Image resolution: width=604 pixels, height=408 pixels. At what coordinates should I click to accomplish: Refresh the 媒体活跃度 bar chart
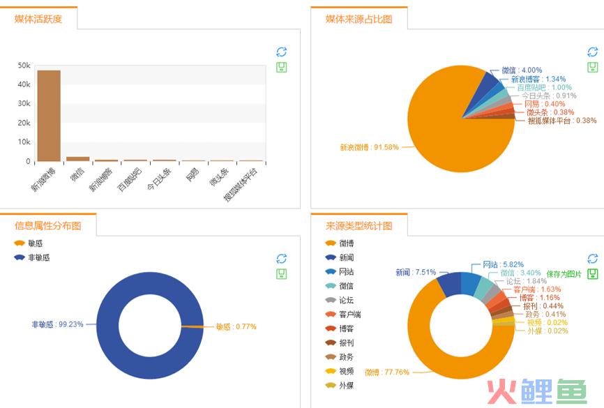tap(282, 52)
